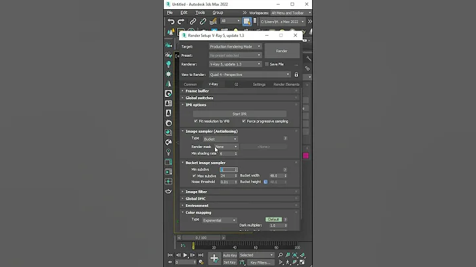
Task: Click Zoom Extents All Selected icon
Action: (x=302, y=255)
